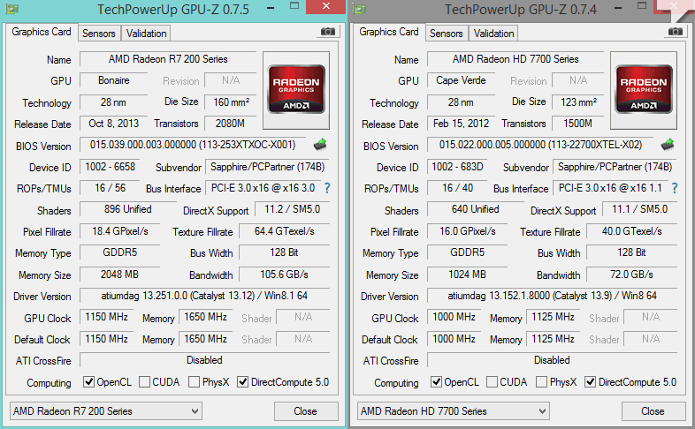This screenshot has width=695, height=429.
Task: Click name field AMD Radeon R7 200 Series
Action: (x=168, y=59)
